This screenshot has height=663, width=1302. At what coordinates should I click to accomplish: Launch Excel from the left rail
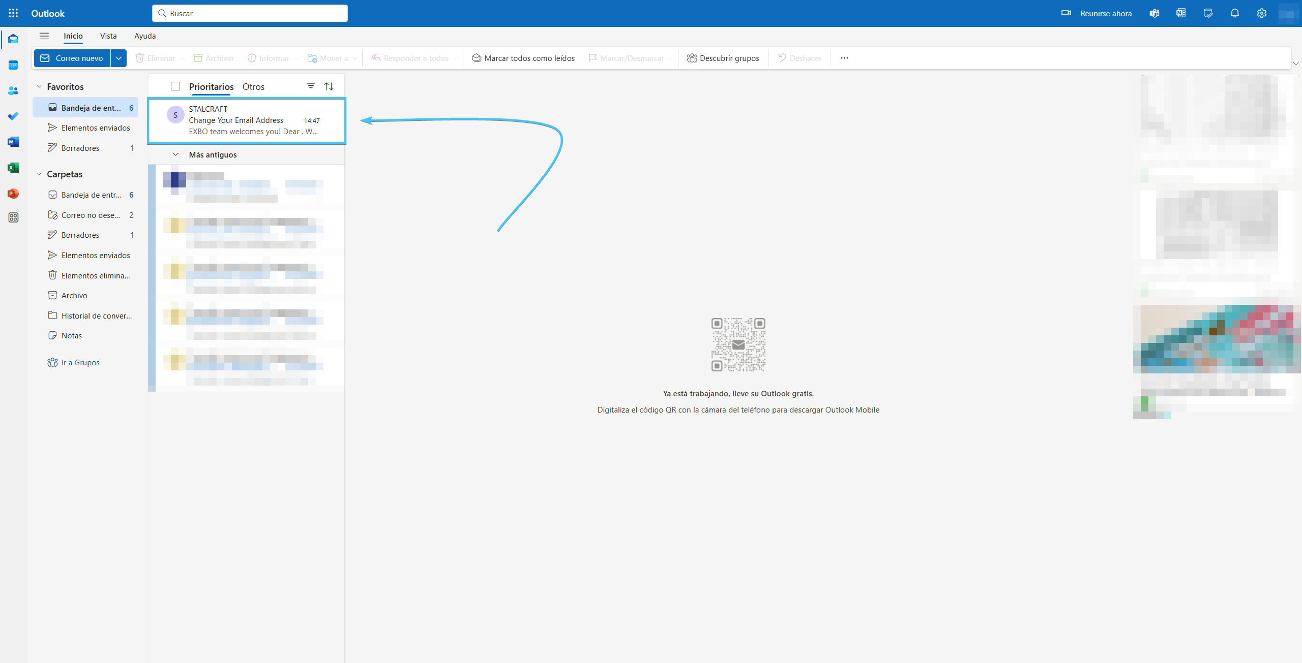click(x=13, y=168)
